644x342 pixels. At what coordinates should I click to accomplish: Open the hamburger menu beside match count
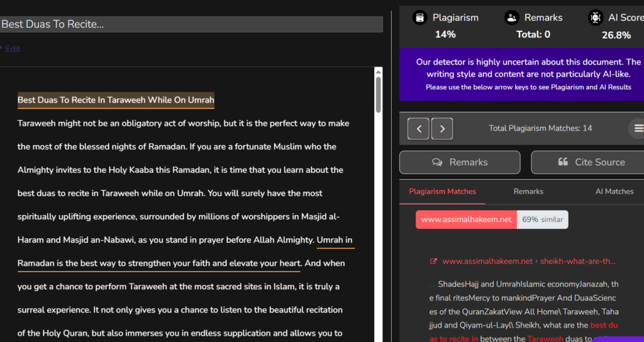[638, 128]
